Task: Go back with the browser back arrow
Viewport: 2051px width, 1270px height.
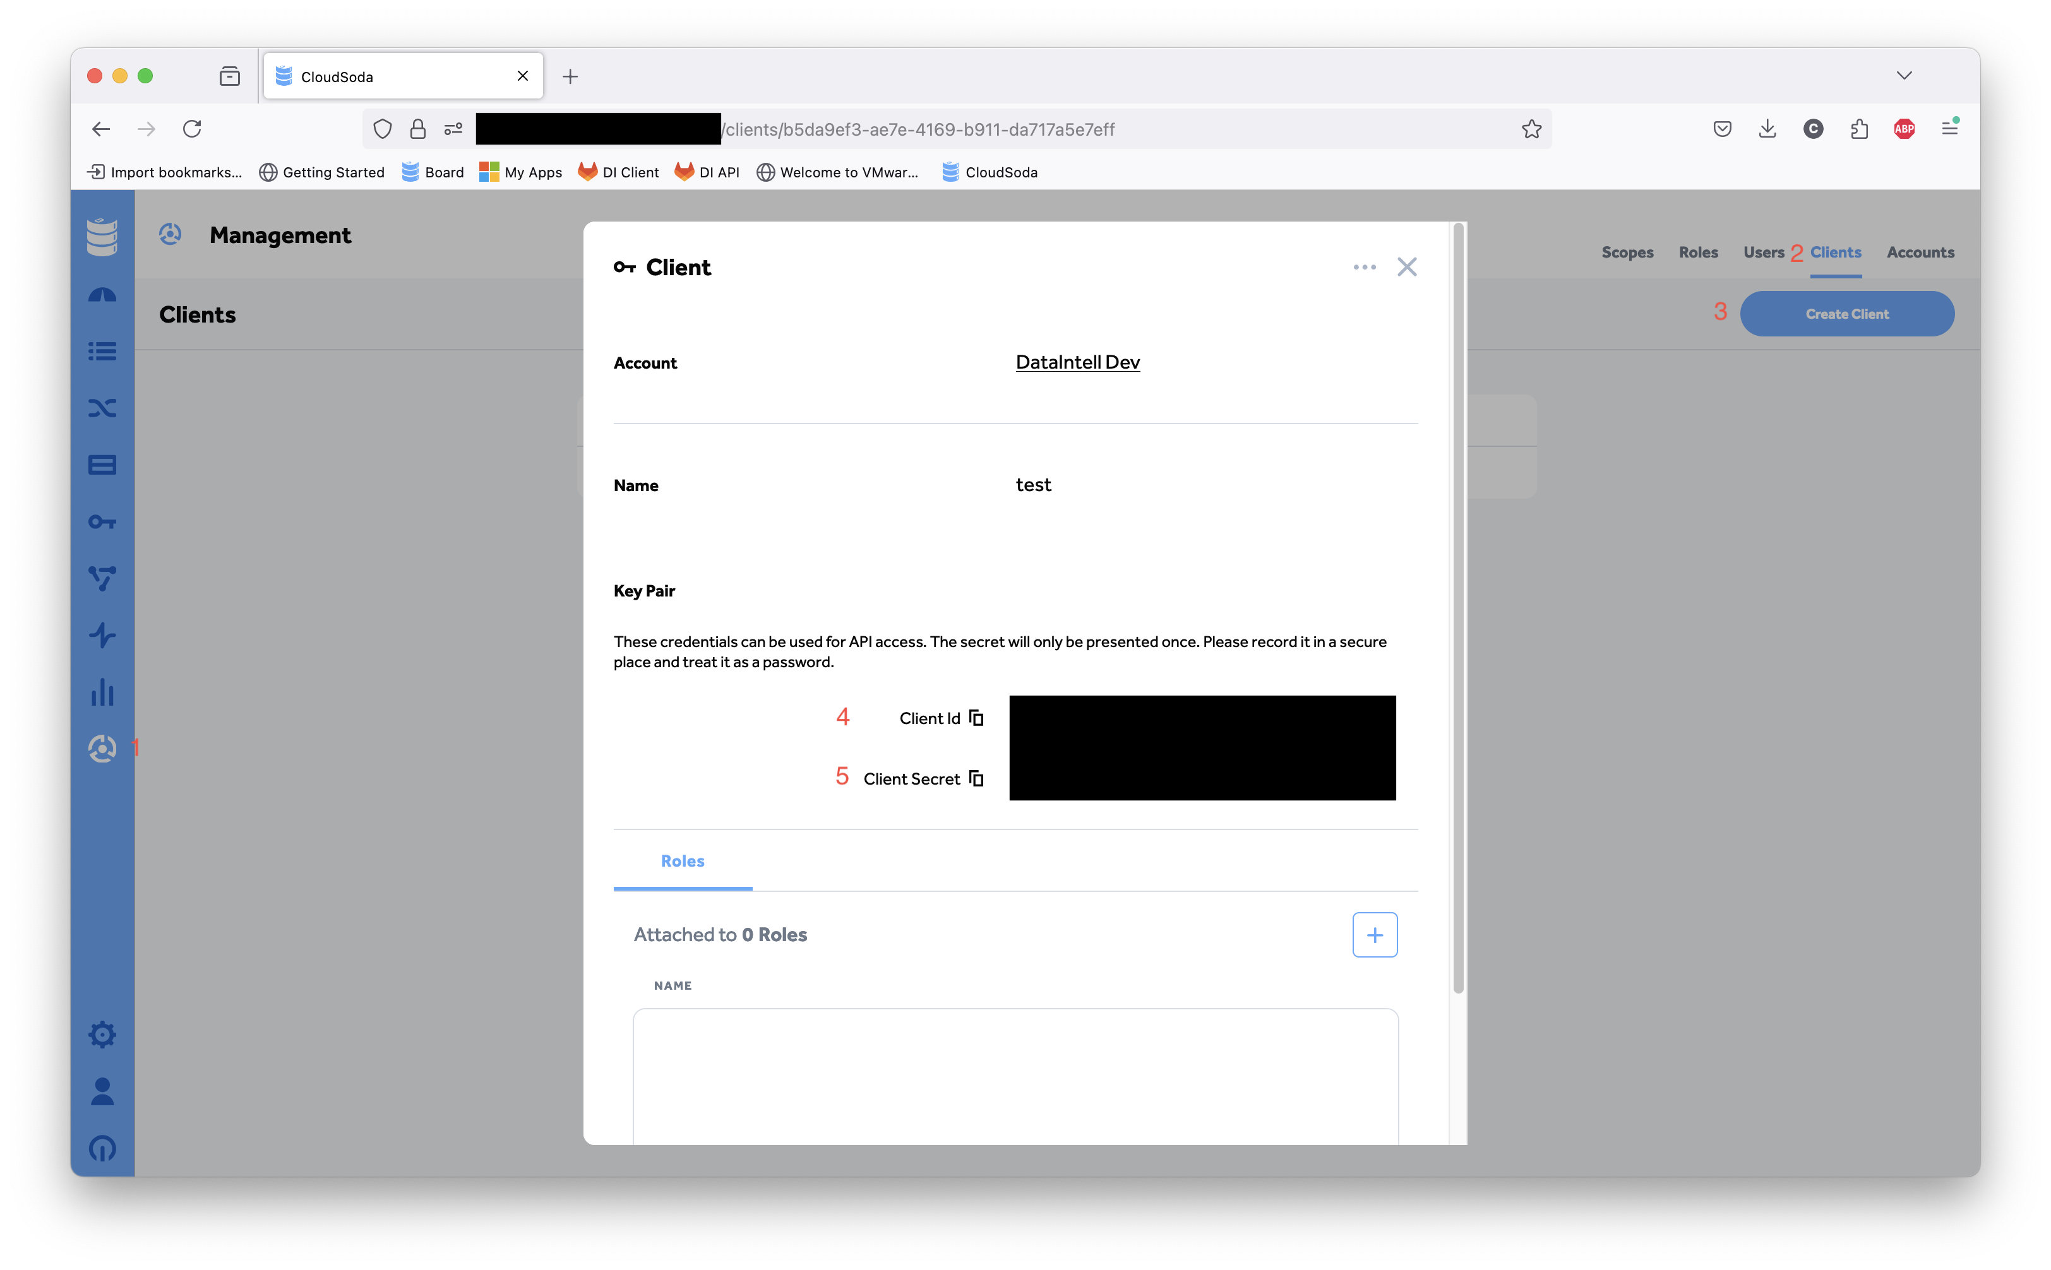Action: click(101, 129)
